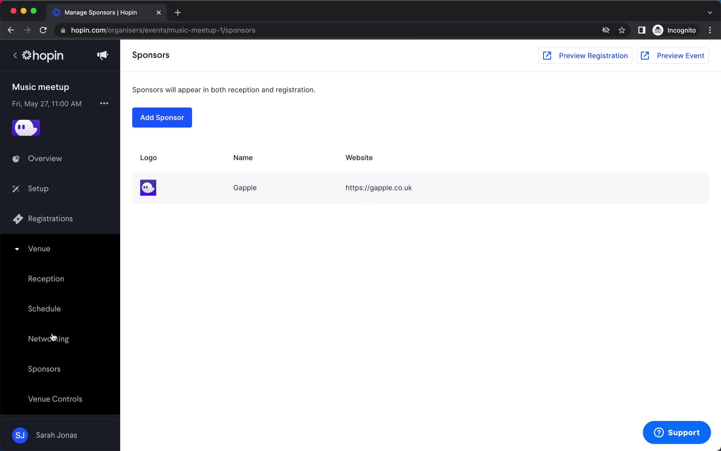
Task: Open Venue Controls in the sidebar
Action: click(55, 399)
